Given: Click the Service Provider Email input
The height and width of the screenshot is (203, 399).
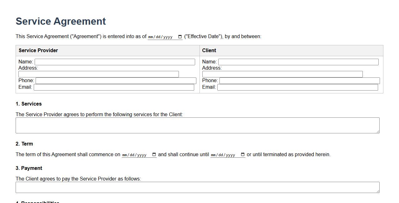Looking at the screenshot, I should [114, 87].
